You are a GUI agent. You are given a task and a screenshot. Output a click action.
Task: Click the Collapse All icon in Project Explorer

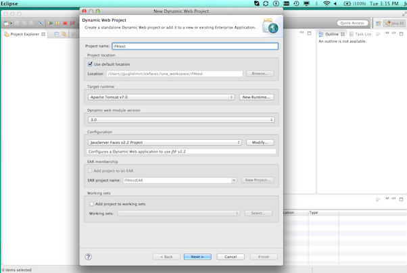56,34
